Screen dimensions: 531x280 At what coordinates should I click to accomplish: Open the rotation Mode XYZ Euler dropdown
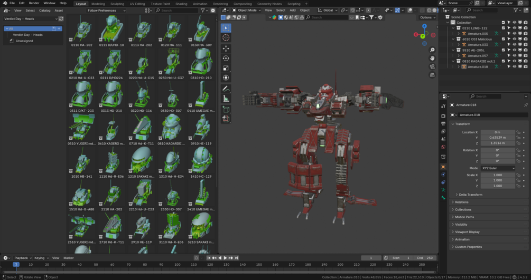497,168
